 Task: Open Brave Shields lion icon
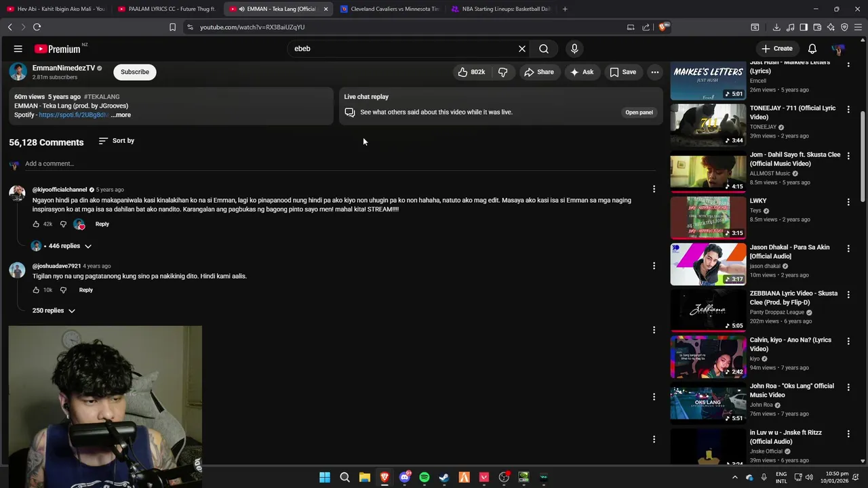[663, 27]
